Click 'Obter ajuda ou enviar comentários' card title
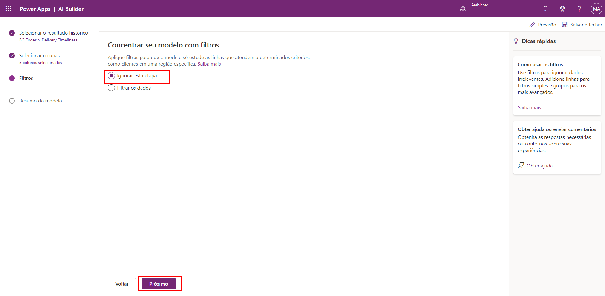The image size is (605, 296). pyautogui.click(x=557, y=129)
